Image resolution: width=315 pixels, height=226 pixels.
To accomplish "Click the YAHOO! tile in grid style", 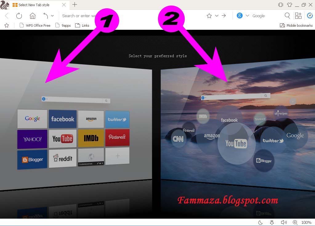I will click(32, 139).
